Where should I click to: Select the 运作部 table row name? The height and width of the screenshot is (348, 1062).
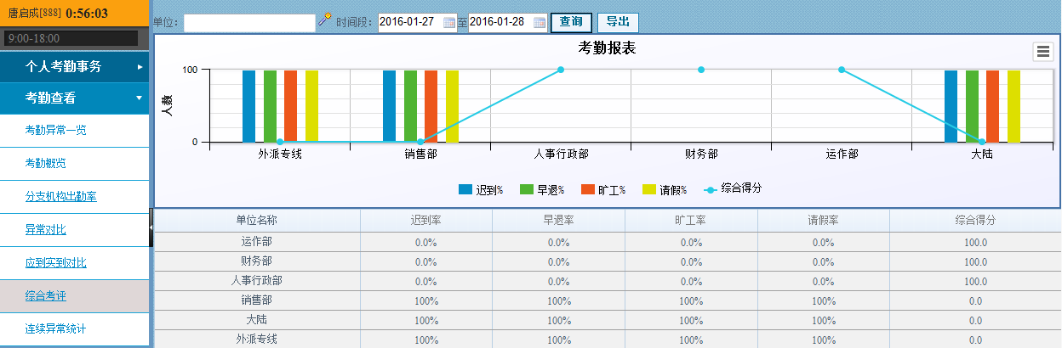(256, 242)
